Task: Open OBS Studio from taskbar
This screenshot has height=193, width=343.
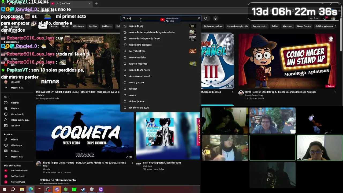Action: (48, 190)
